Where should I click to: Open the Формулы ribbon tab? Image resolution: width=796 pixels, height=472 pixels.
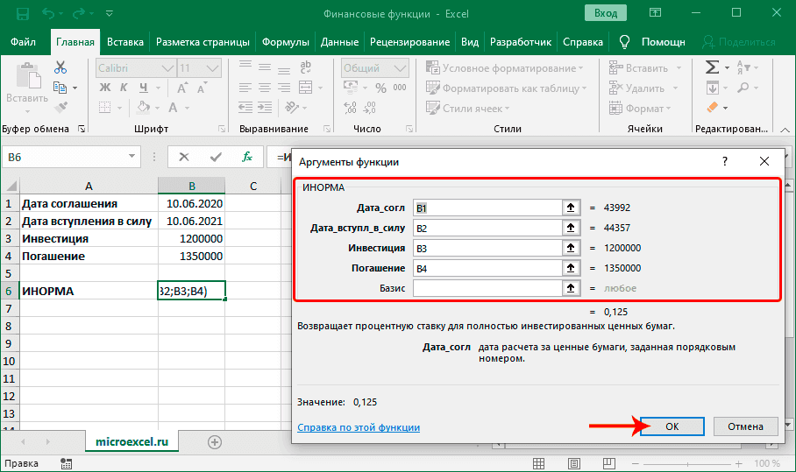pyautogui.click(x=287, y=42)
